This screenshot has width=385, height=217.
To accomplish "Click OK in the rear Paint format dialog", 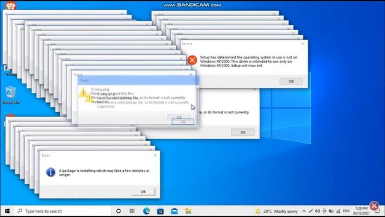I will (242, 132).
